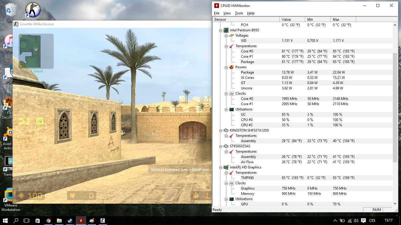Click the Voltages lightning icon under Intel Pentium
The image size is (401, 225).
click(x=231, y=35)
